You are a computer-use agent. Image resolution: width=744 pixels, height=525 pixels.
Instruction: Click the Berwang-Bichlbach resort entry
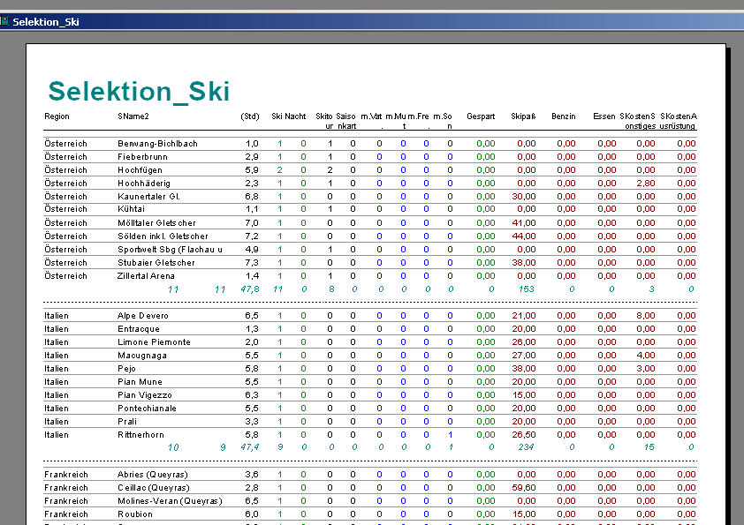coord(157,143)
